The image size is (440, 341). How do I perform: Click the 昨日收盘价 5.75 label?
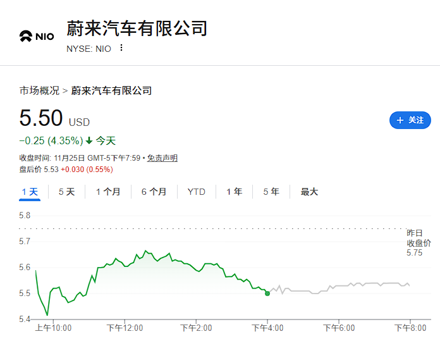click(419, 243)
